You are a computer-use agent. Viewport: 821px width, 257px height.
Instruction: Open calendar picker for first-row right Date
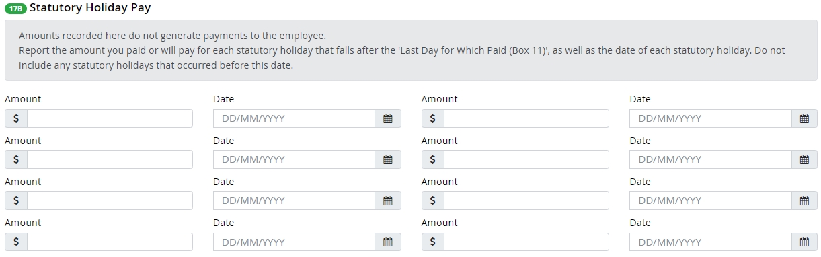(x=804, y=118)
